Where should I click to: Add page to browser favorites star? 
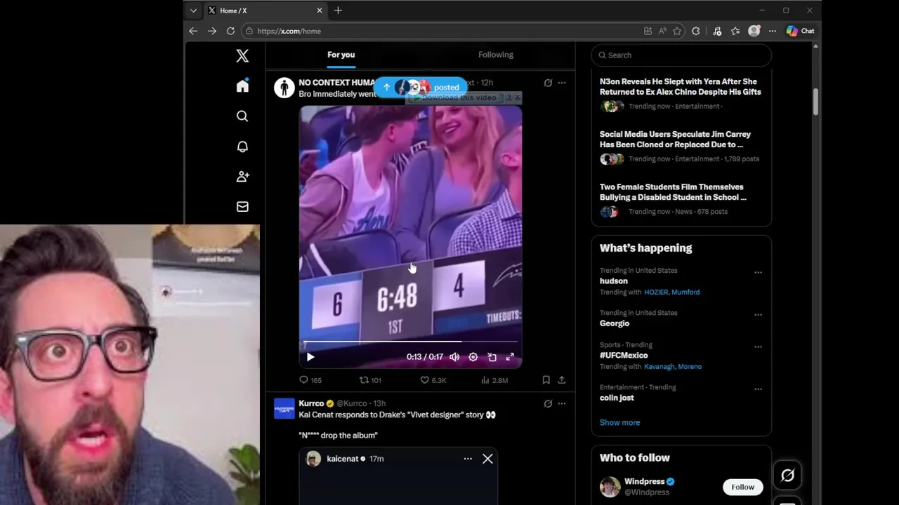[677, 31]
